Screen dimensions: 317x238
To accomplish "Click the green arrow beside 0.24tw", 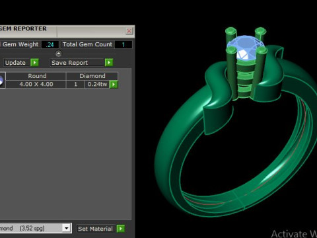I will (114, 84).
